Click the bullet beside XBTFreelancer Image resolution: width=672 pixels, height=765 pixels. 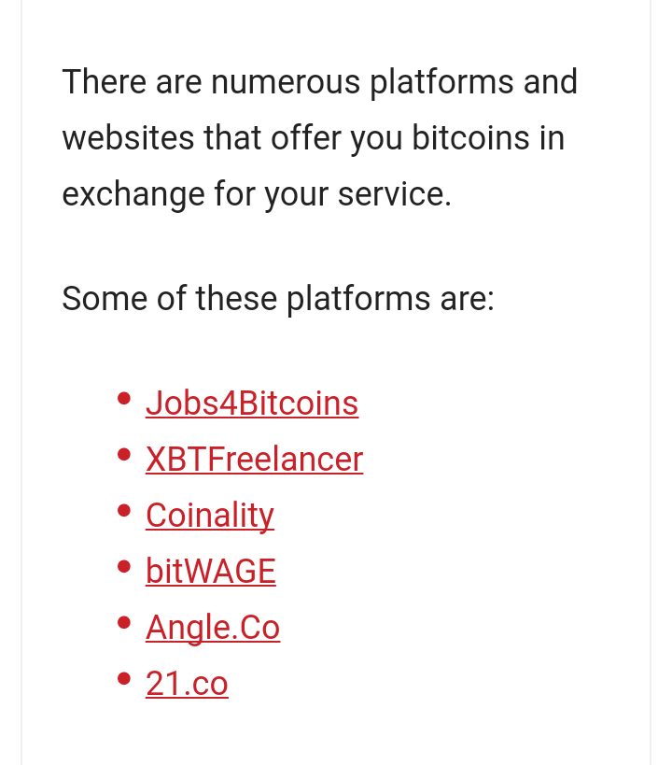[124, 455]
